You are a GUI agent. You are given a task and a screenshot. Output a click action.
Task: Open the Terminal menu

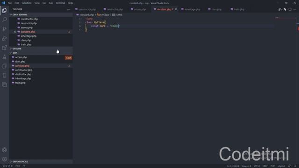tap(60, 3)
